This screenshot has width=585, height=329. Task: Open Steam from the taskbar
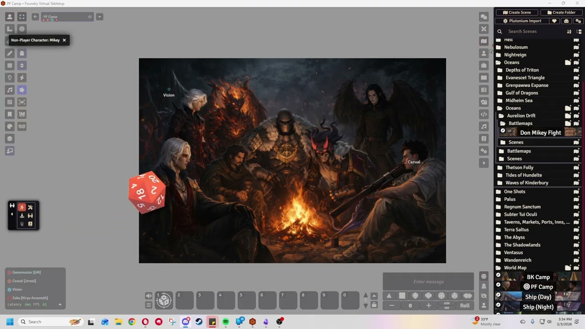point(199,322)
